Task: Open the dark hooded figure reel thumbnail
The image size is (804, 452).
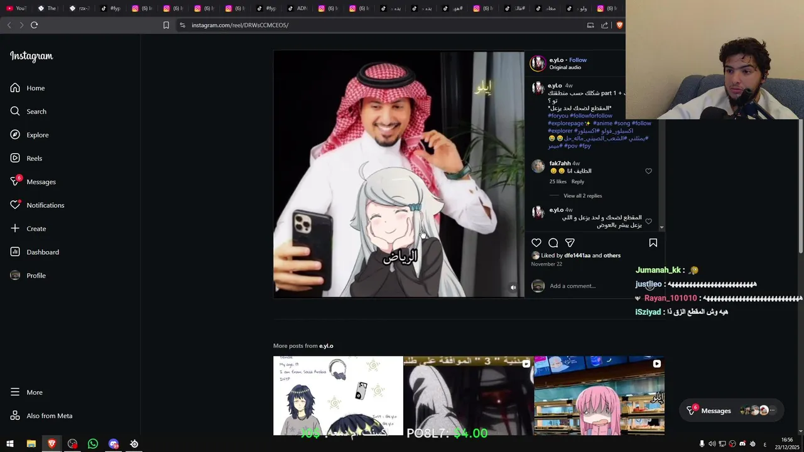Action: pyautogui.click(x=469, y=395)
